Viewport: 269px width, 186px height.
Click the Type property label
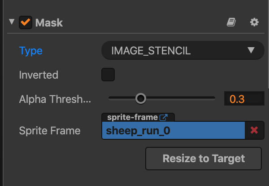[x=31, y=51]
